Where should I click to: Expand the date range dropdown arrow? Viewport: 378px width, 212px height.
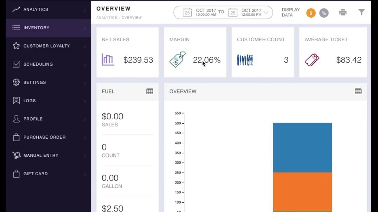tap(266, 13)
